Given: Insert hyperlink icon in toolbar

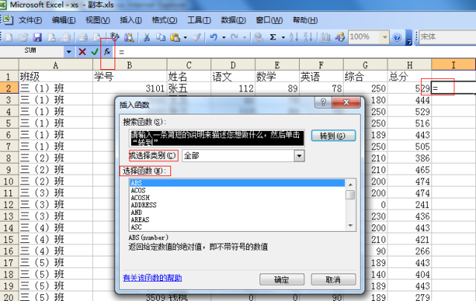Looking at the screenshot, I should (x=259, y=37).
